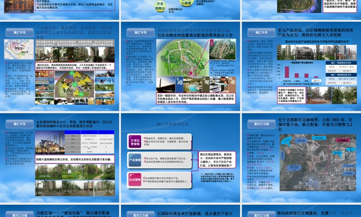Click the blue 产品策略 box
The width and height of the screenshot is (361, 217).
(x=135, y=160)
